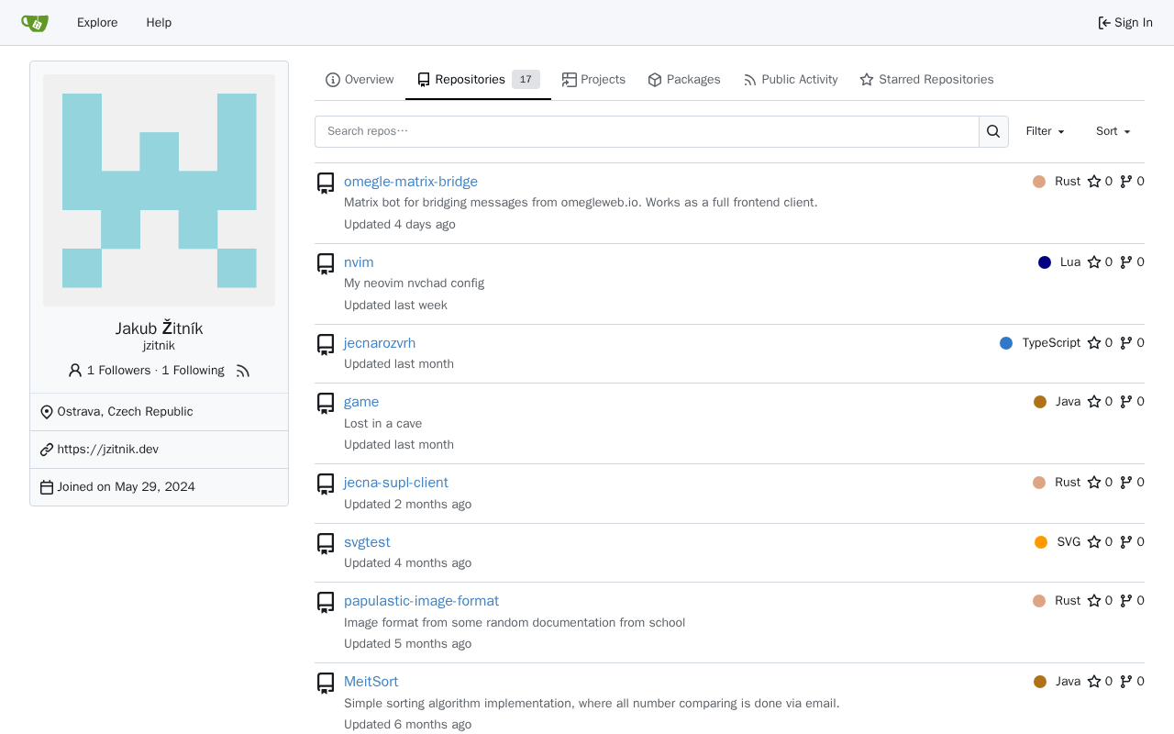This screenshot has width=1174, height=734.
Task: Open the Sort dropdown
Action: point(1113,131)
